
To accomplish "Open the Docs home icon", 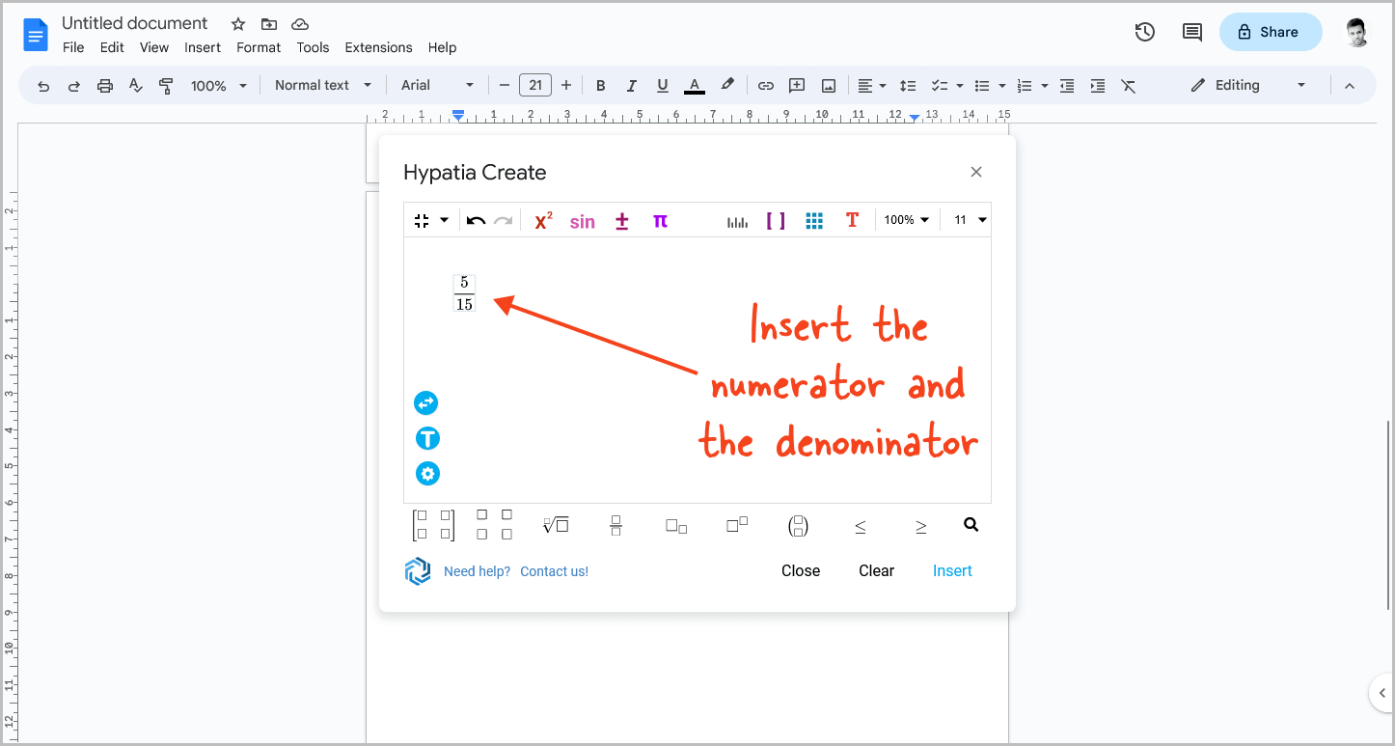I will point(36,36).
